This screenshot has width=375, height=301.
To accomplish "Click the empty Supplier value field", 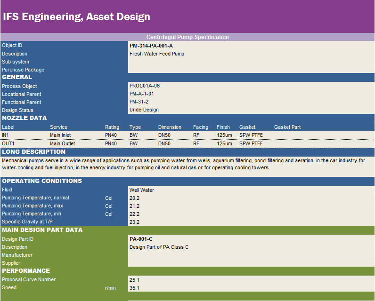I will click(251, 263).
